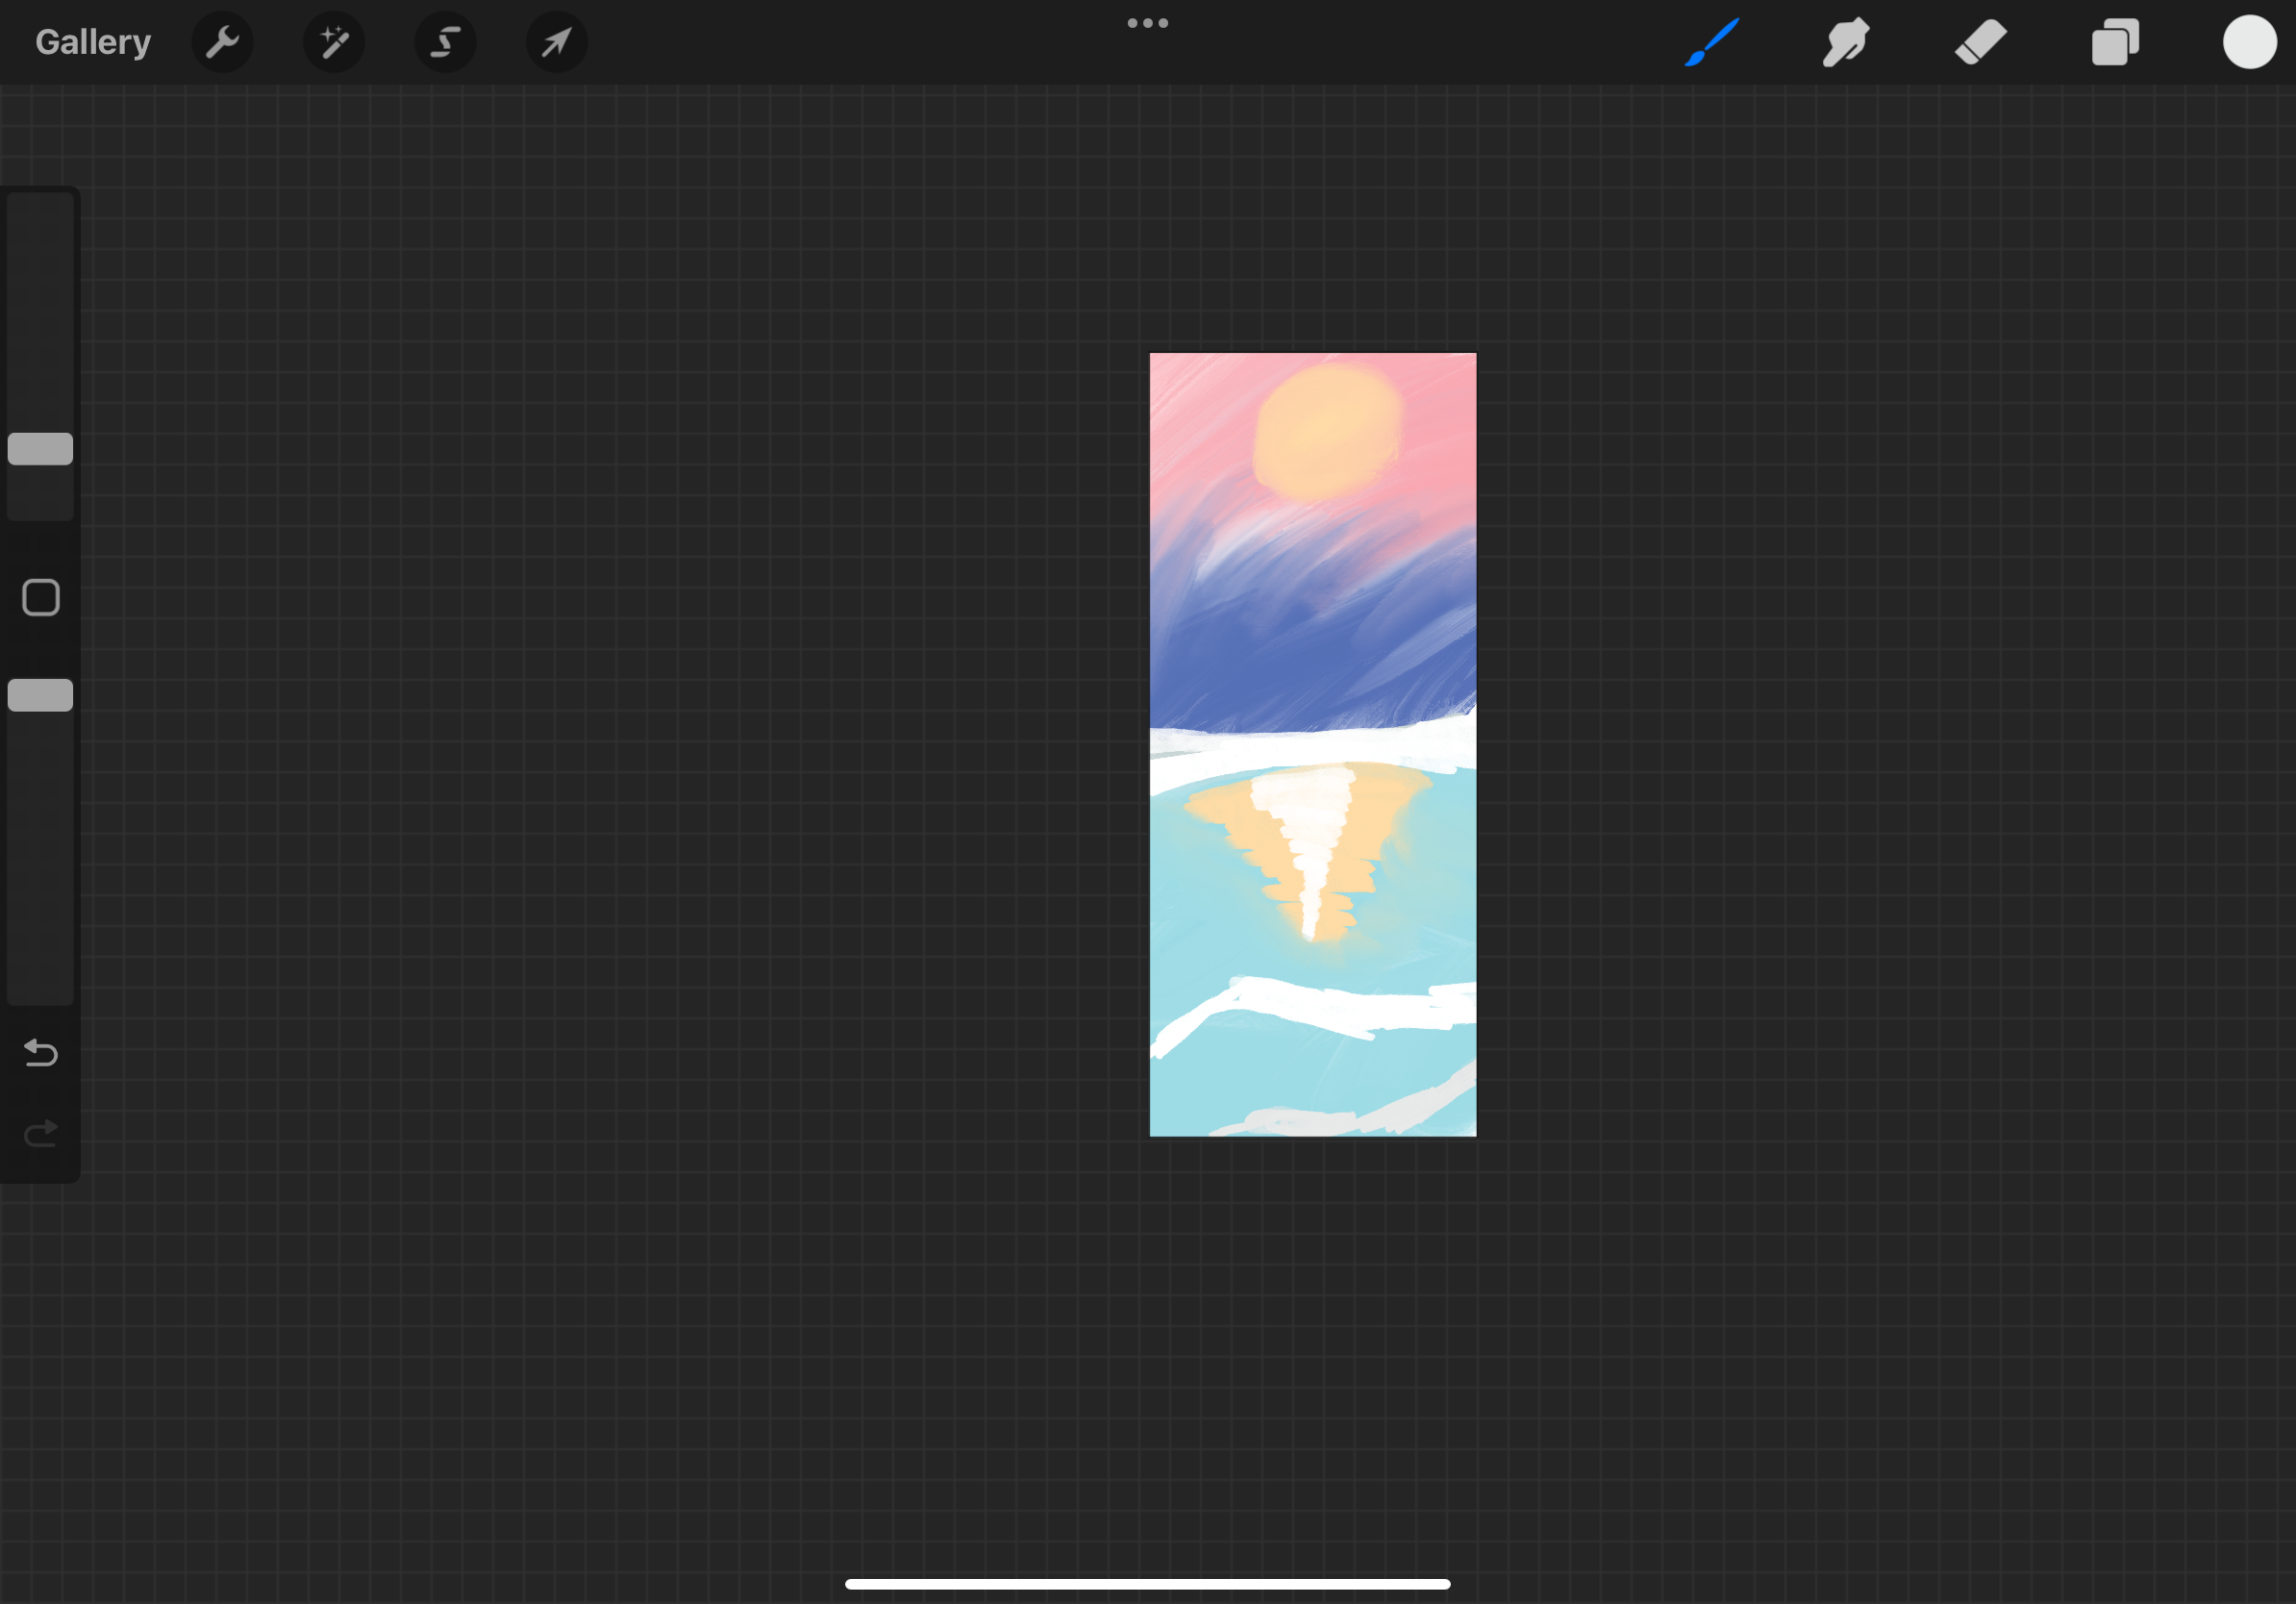Undo the last brush stroke

(x=39, y=1053)
